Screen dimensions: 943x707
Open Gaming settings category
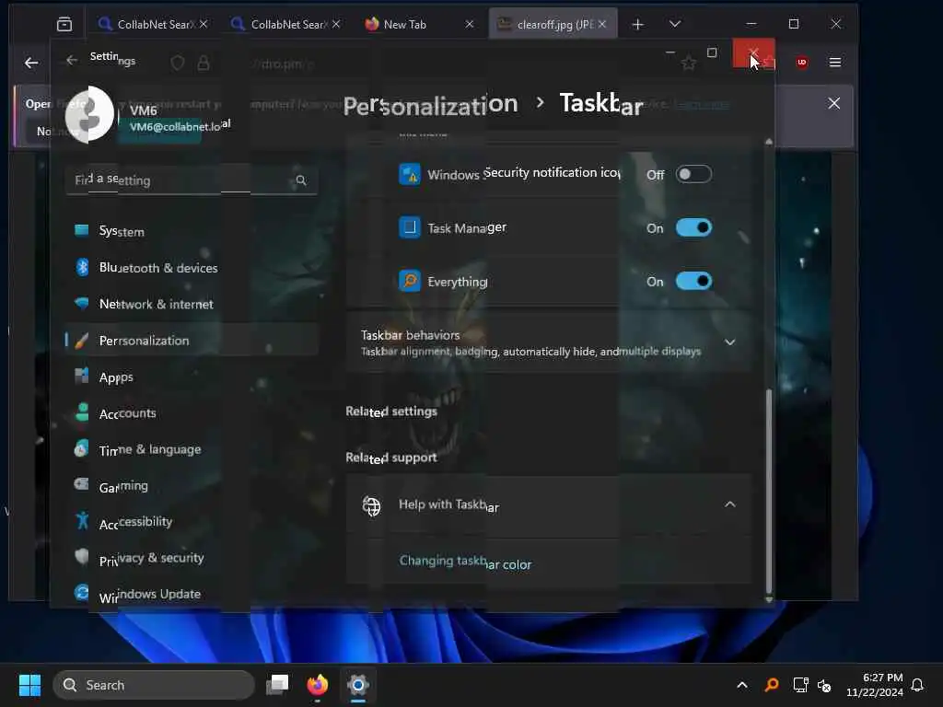click(x=192, y=486)
